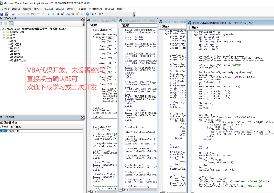Viewport: 274px width, 193px height.
Task: Activate the 业务员分析 (代码) window title bar
Action: coord(231,23)
